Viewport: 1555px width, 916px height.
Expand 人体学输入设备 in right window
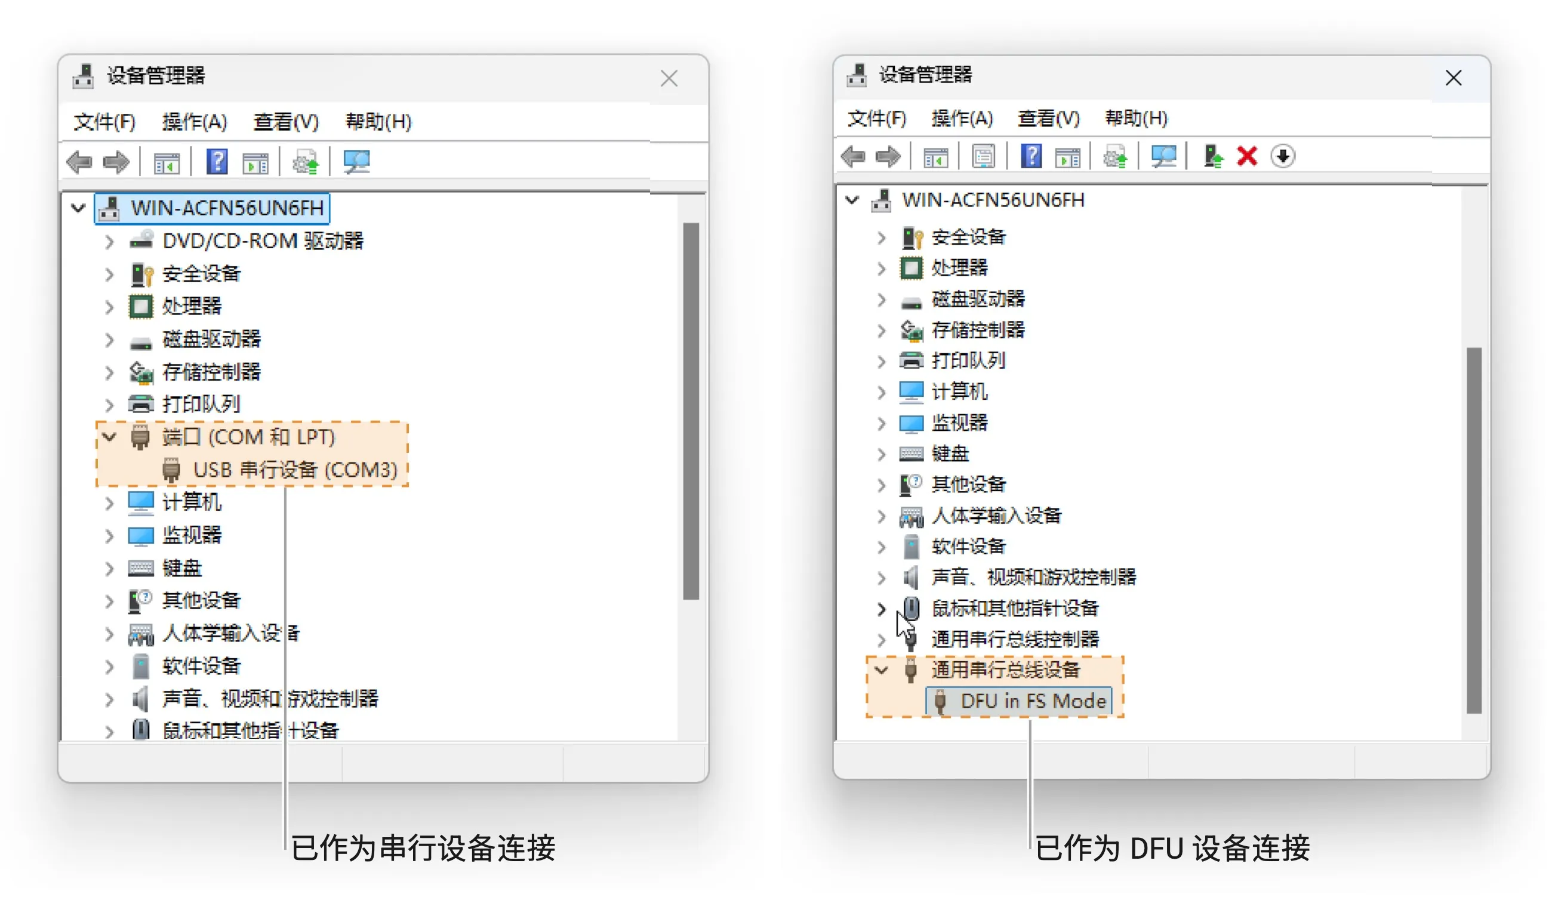coord(882,517)
